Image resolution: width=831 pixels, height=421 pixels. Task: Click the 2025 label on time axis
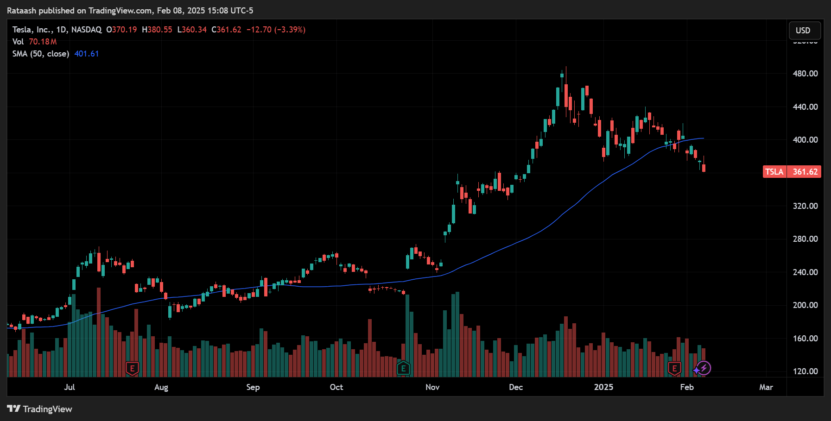click(x=603, y=387)
